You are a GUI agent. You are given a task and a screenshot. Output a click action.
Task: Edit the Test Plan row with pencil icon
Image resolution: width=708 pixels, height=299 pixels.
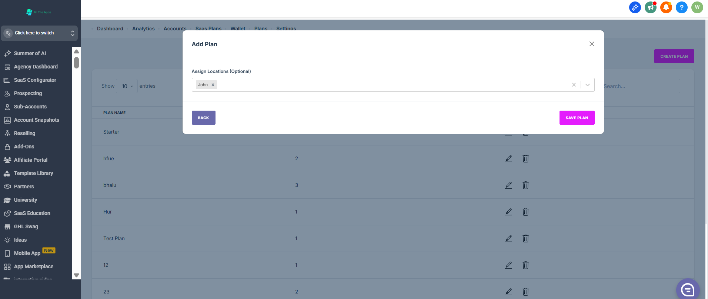coord(508,238)
